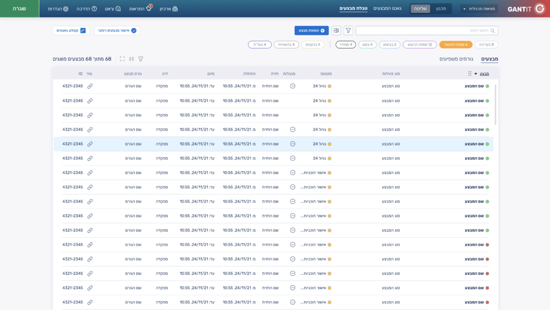Click the table vertical scrollbar

click(496, 105)
